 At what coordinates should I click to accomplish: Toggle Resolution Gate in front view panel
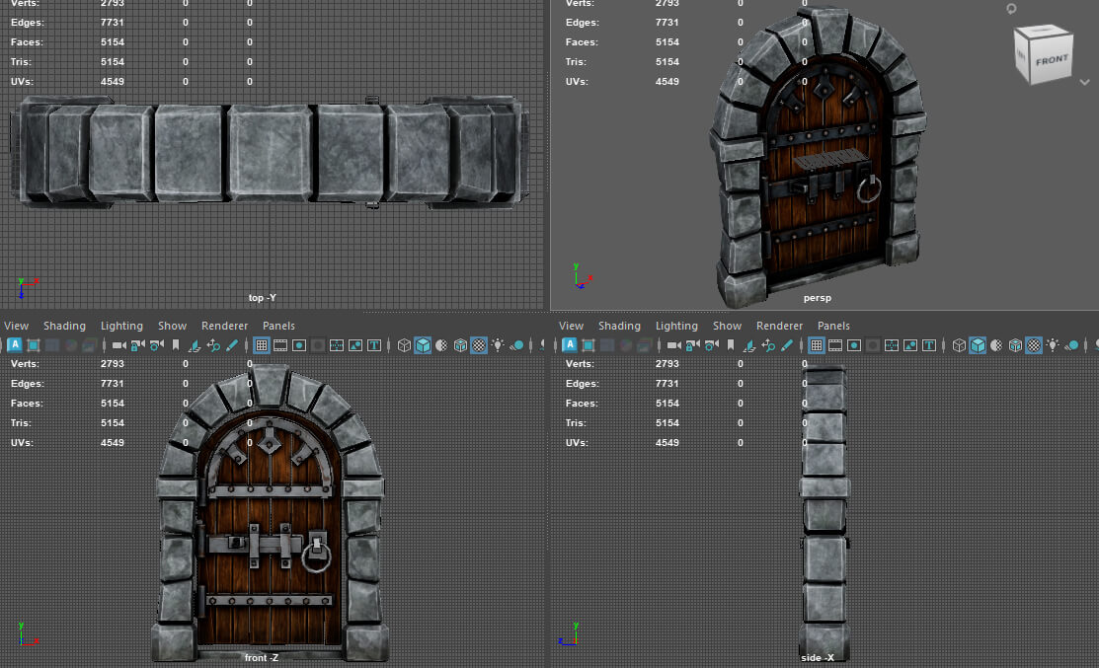point(299,345)
